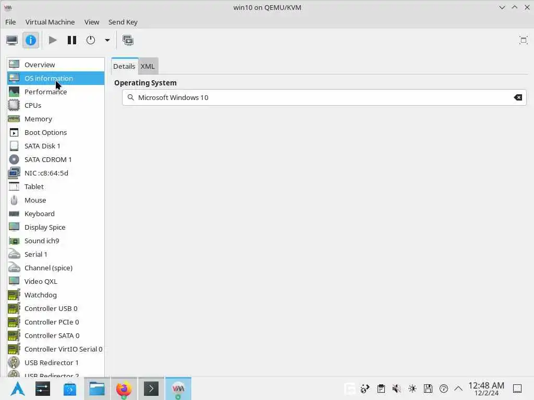
Task: Open removable devices tray icon
Action: 428,389
